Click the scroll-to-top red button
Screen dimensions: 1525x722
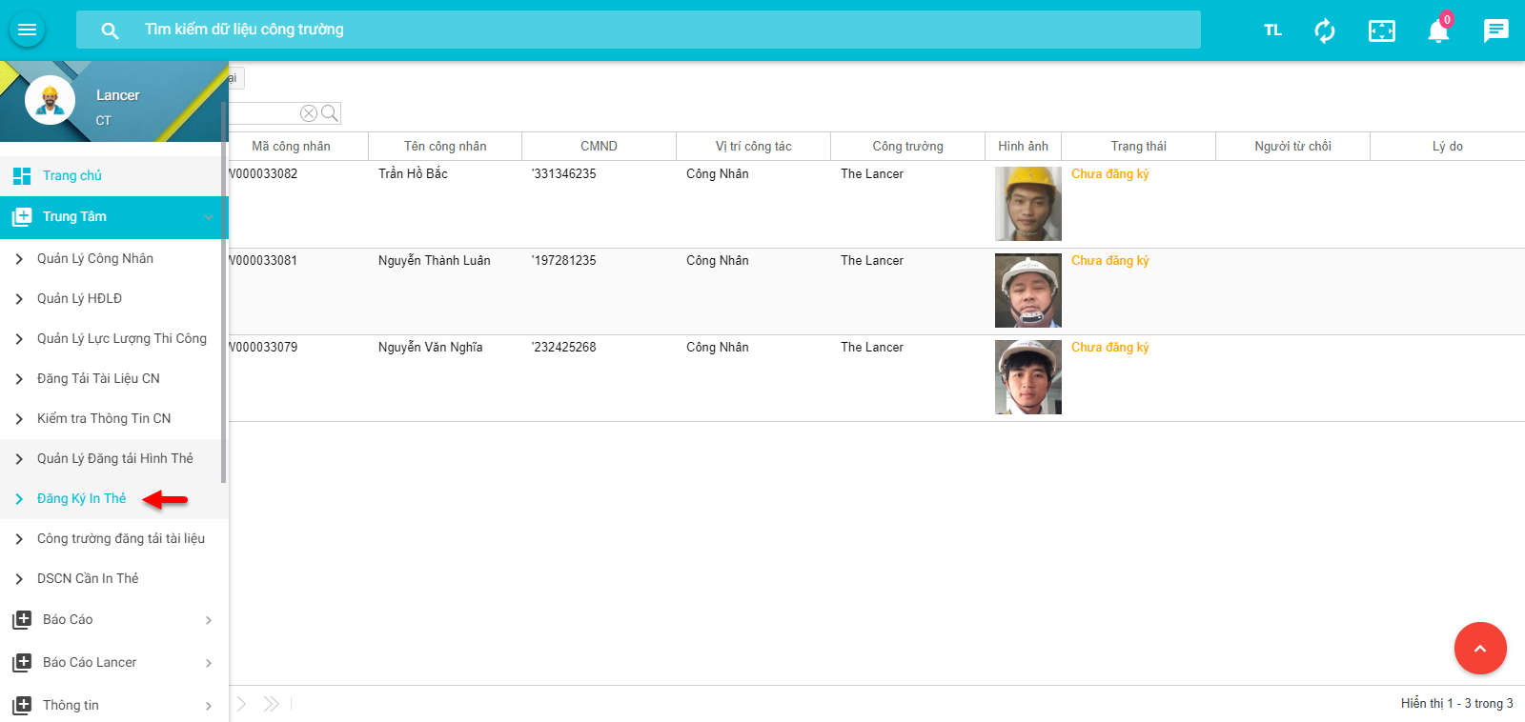tap(1479, 648)
